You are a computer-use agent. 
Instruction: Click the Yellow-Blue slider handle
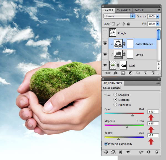pos(118,139)
